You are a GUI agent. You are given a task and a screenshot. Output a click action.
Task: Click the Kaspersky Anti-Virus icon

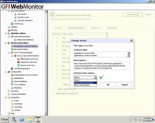click(x=19, y=62)
